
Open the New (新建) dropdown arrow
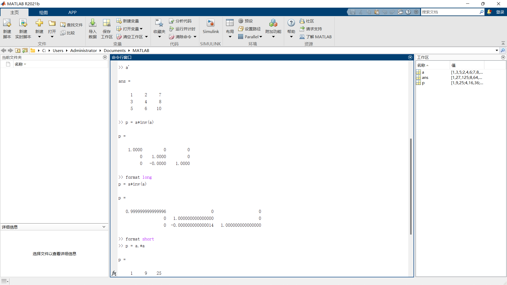coord(39,37)
